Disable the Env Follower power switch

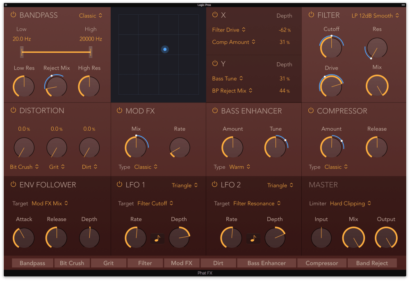[x=13, y=184]
